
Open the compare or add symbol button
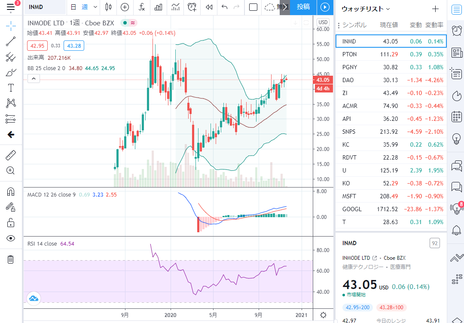pos(125,7)
